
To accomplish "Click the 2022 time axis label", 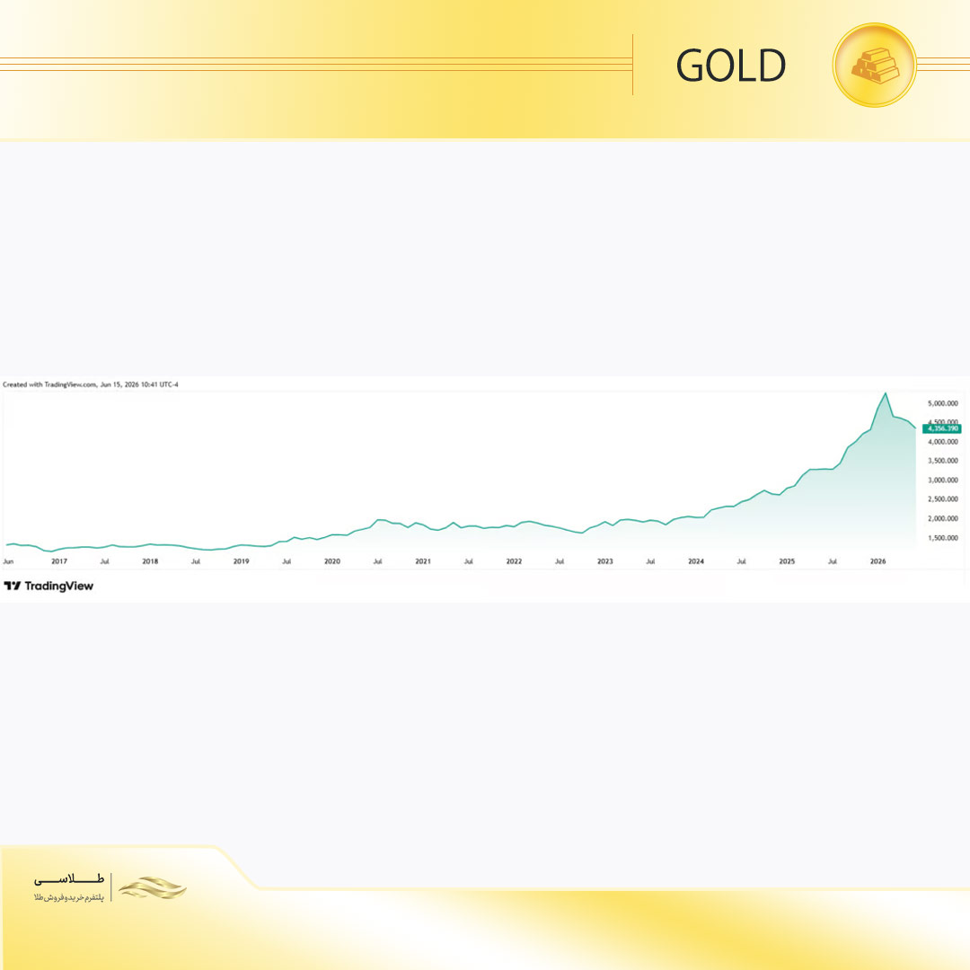I will [x=514, y=561].
